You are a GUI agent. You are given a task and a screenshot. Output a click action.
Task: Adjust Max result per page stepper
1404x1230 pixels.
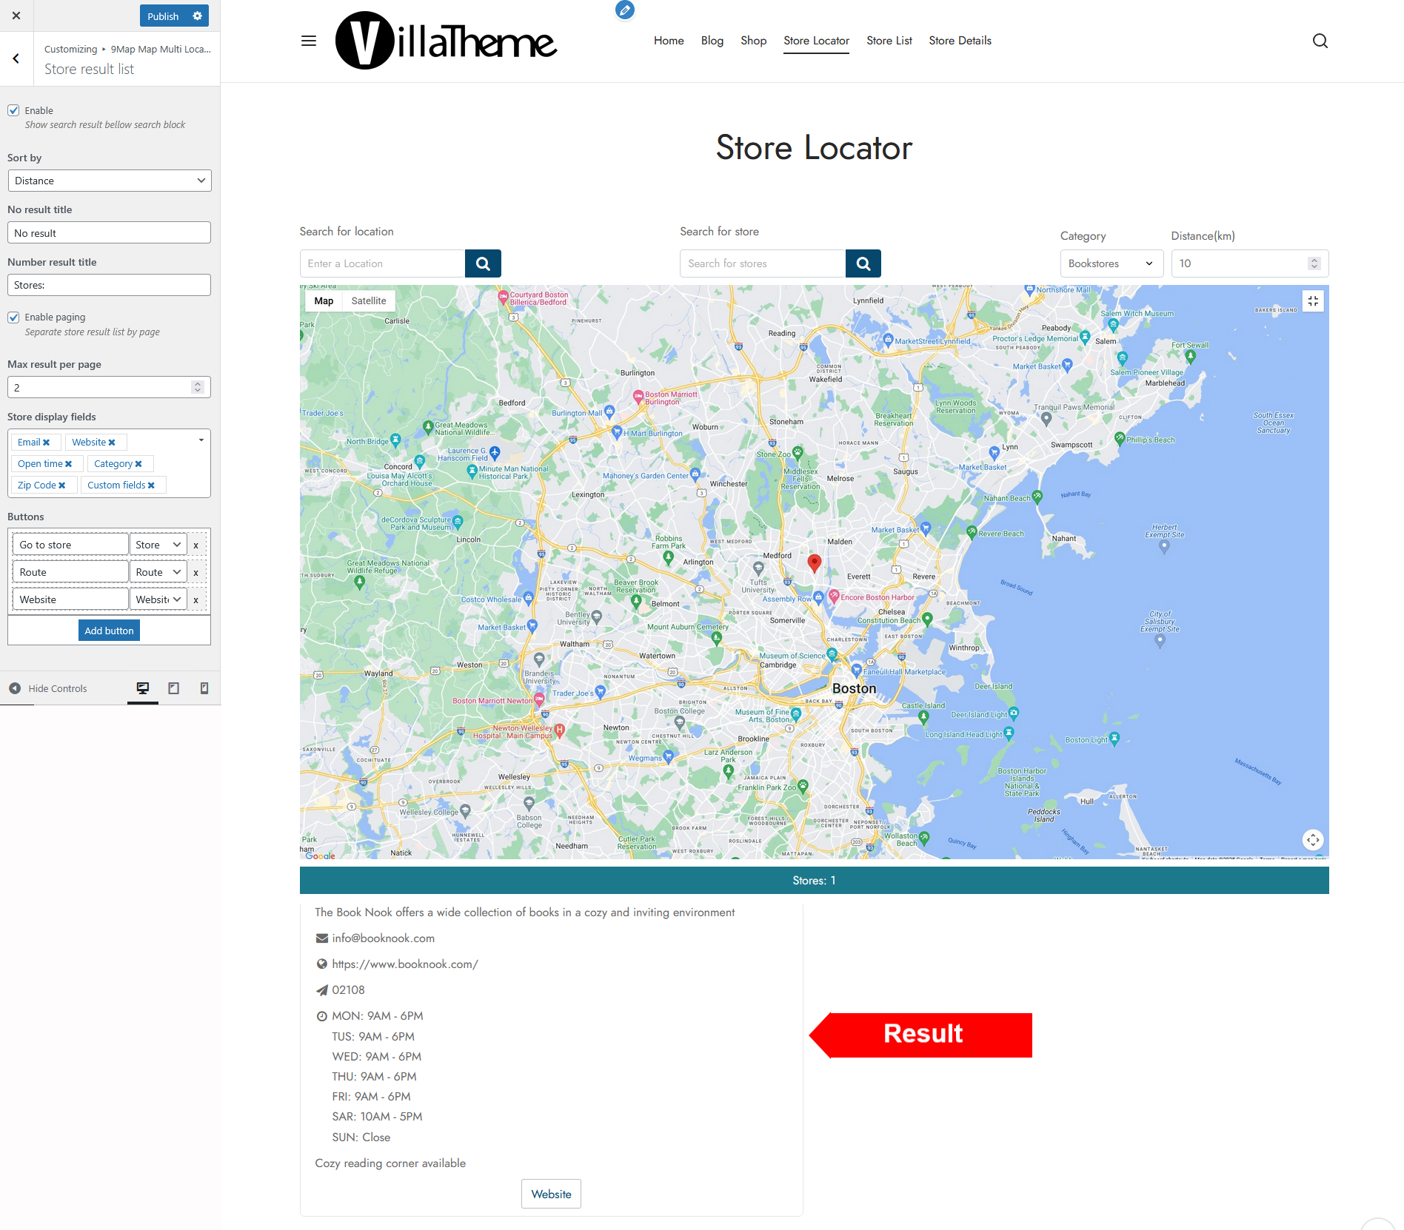coord(198,387)
